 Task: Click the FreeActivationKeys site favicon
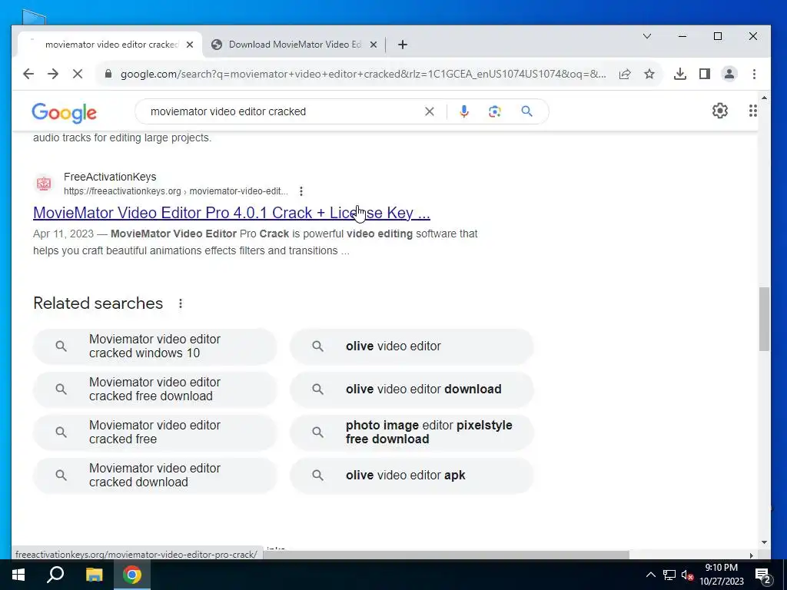coord(44,184)
